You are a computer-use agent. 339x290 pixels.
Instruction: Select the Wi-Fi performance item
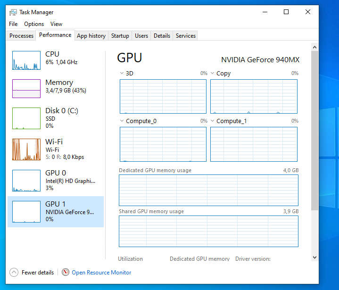point(54,142)
